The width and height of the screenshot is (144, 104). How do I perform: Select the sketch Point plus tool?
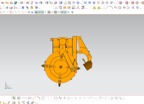coord(65,98)
